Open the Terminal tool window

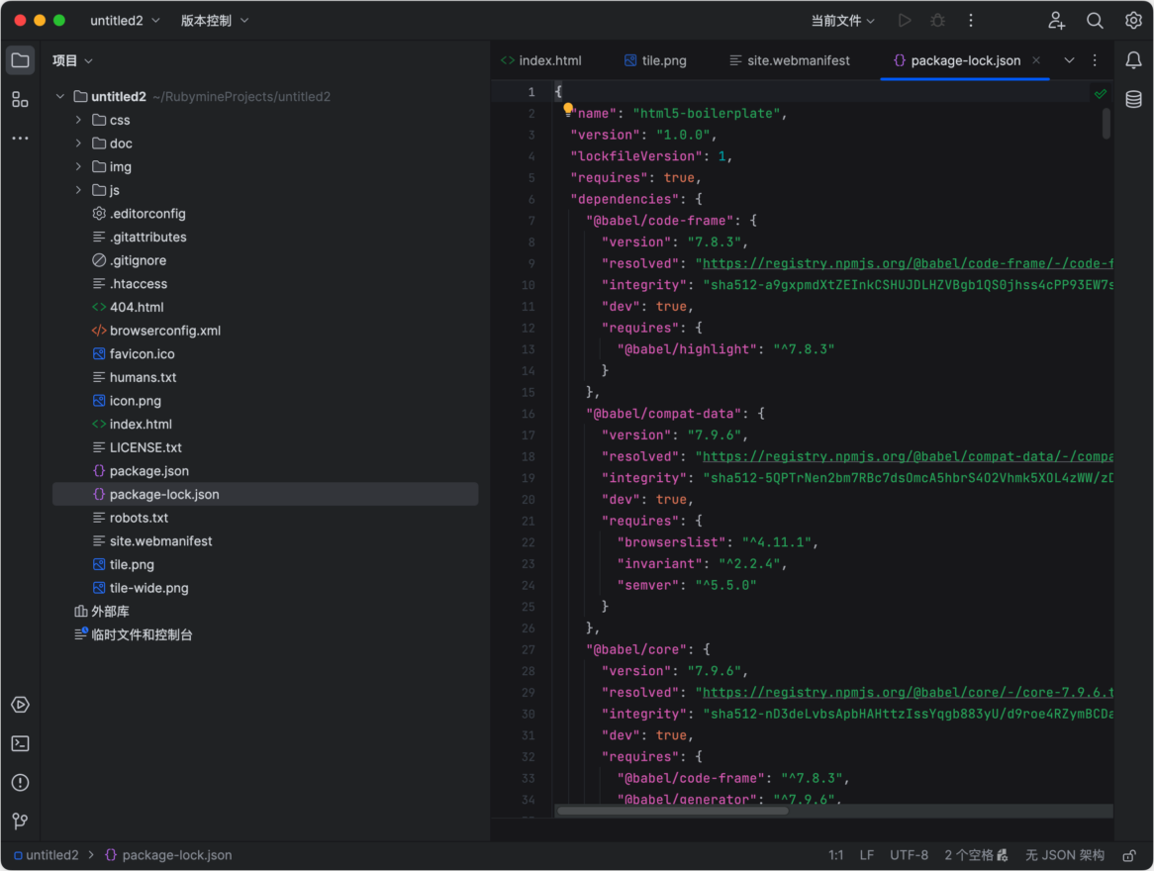coord(20,743)
